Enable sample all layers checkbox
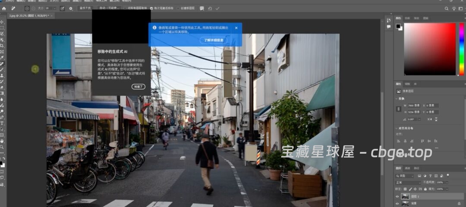Screen dimensions: 466x207 (125, 9)
